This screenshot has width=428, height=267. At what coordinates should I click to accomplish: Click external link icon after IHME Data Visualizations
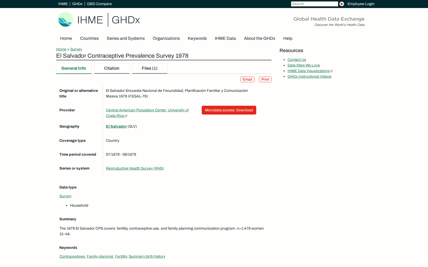click(331, 71)
